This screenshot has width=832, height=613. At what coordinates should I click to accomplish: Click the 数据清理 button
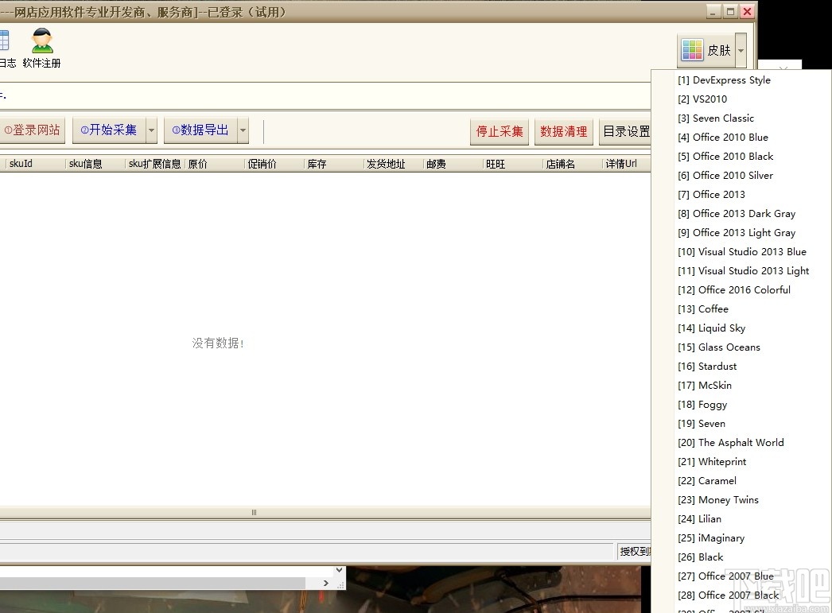(x=563, y=131)
